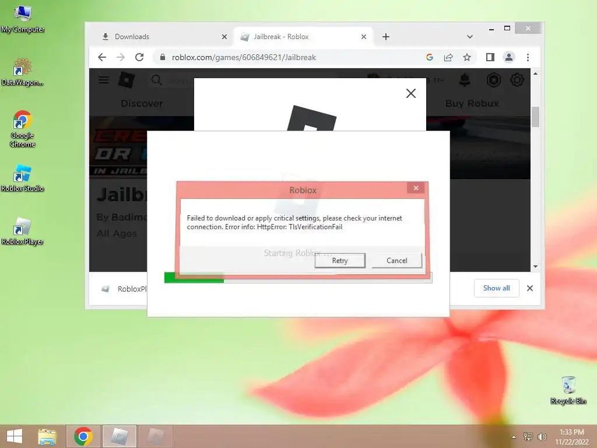The width and height of the screenshot is (597, 448).
Task: Reload the Jailbreak page
Action: [139, 57]
